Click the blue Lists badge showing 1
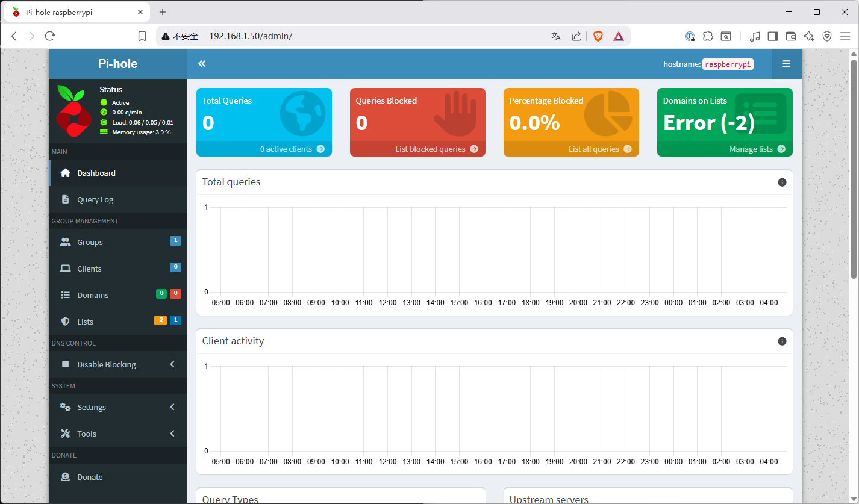The image size is (859, 504). (175, 320)
